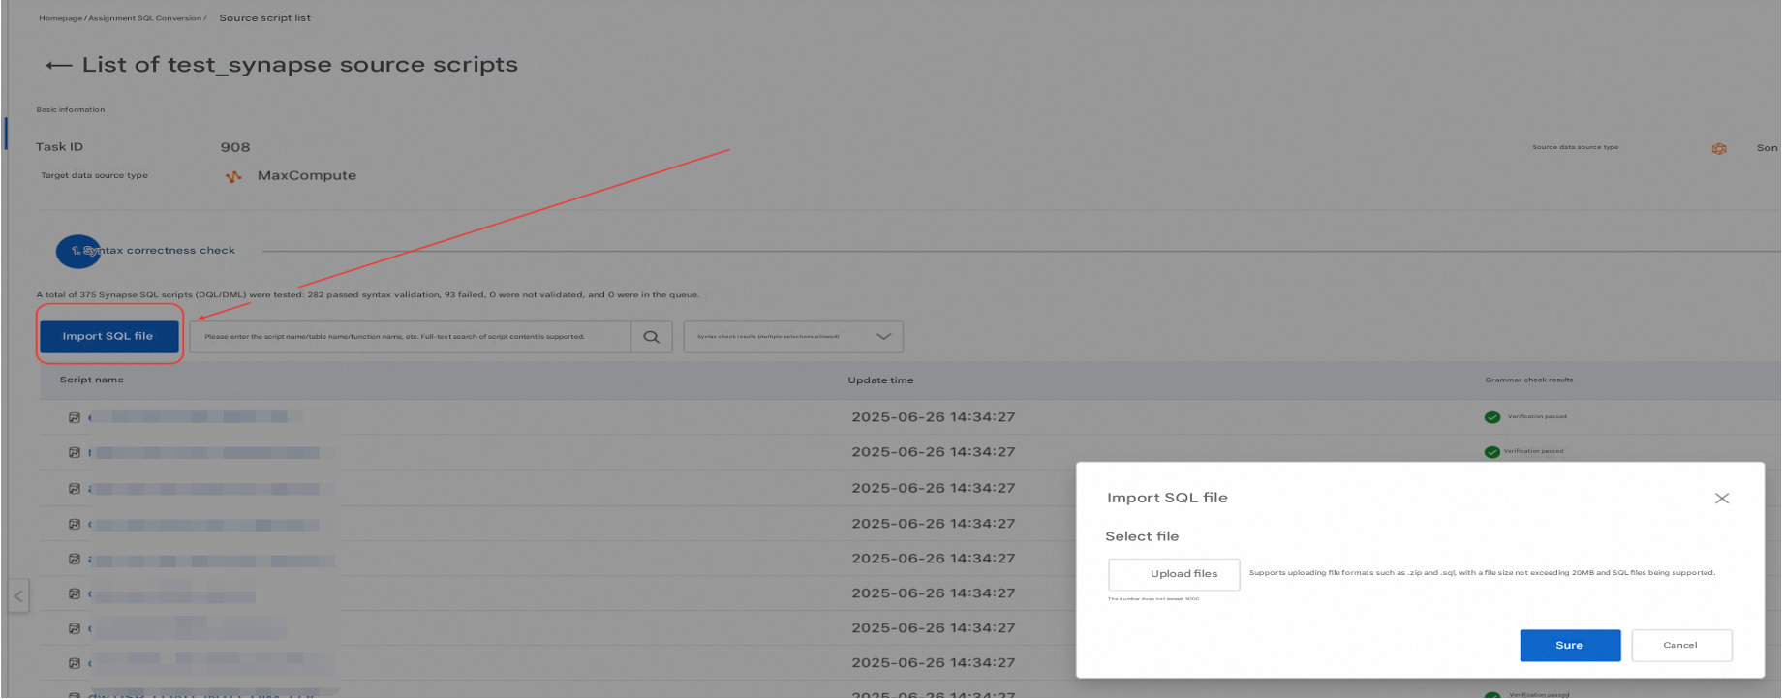1782x699 pixels.
Task: Click the first row's update time 2025-06-26 14:34:27
Action: (934, 417)
